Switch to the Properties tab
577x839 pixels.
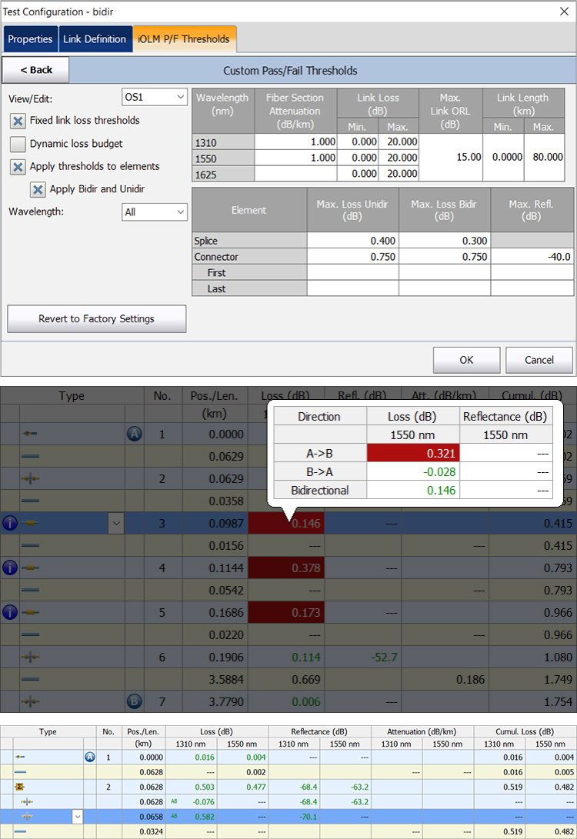click(30, 39)
